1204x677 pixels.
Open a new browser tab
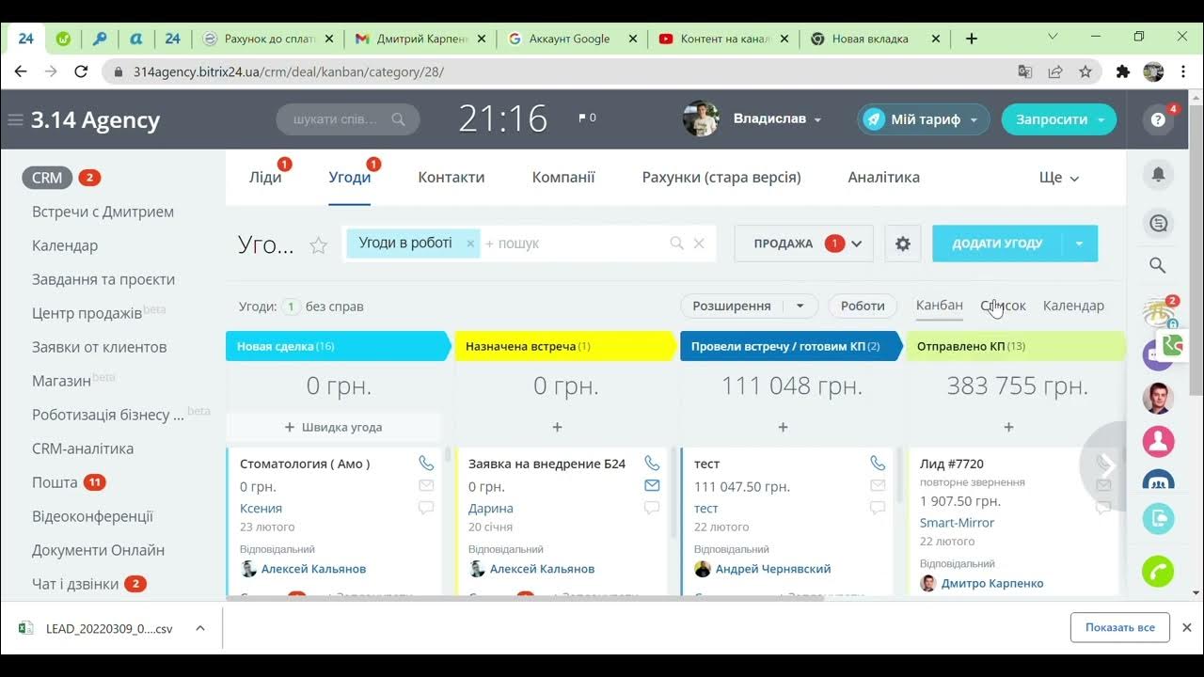click(x=972, y=39)
